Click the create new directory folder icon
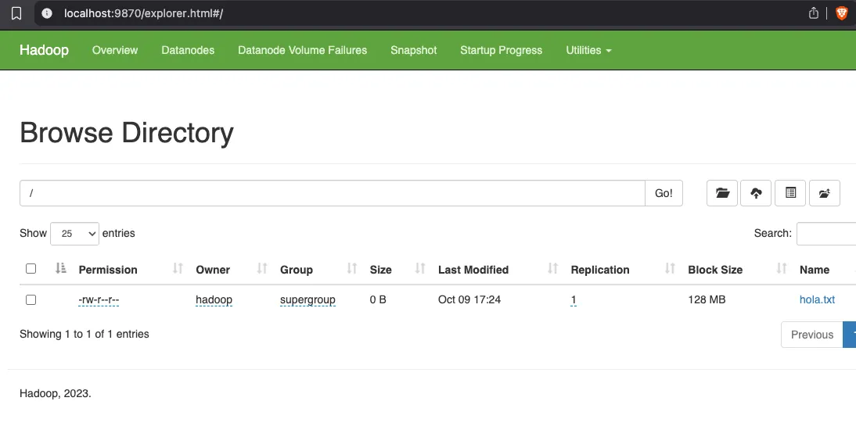Viewport: 856px width, 437px height. coord(722,193)
